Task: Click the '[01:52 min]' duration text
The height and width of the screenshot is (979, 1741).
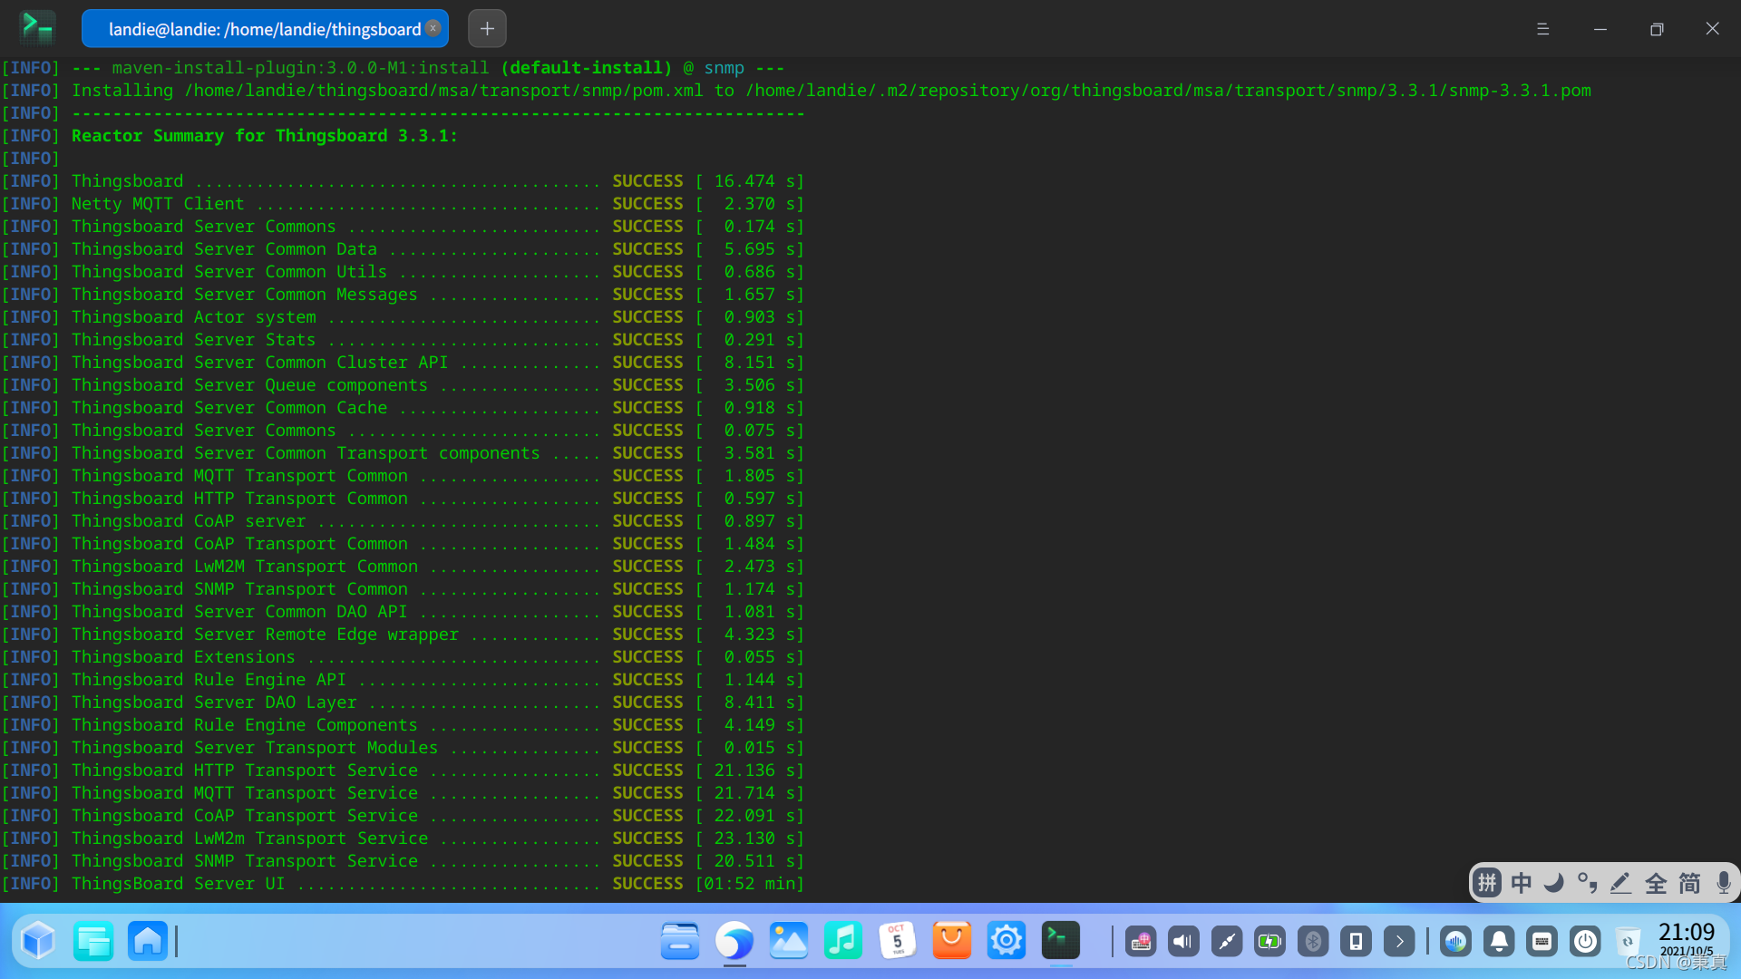Action: (750, 884)
